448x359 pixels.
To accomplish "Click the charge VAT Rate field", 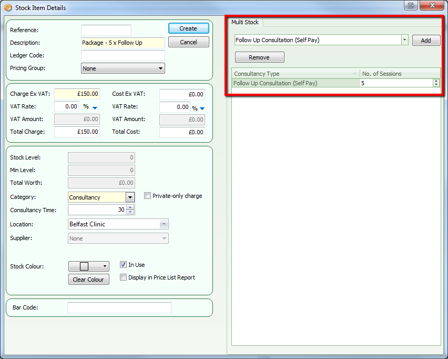I will (x=67, y=106).
